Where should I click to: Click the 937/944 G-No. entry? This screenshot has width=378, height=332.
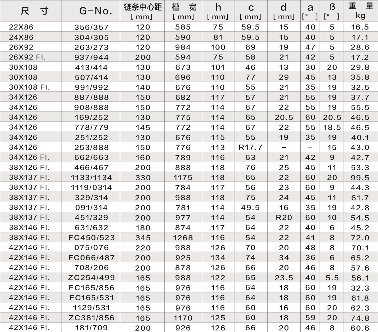coord(91,57)
